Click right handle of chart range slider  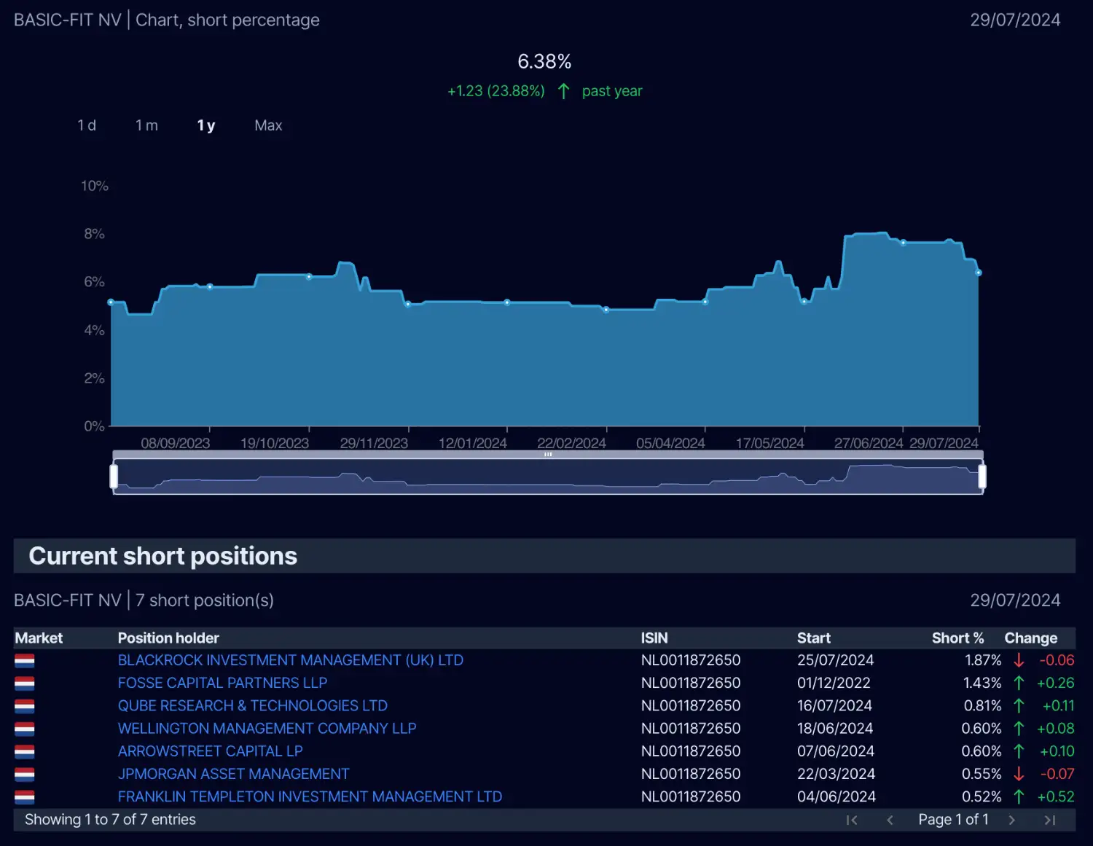(x=982, y=477)
